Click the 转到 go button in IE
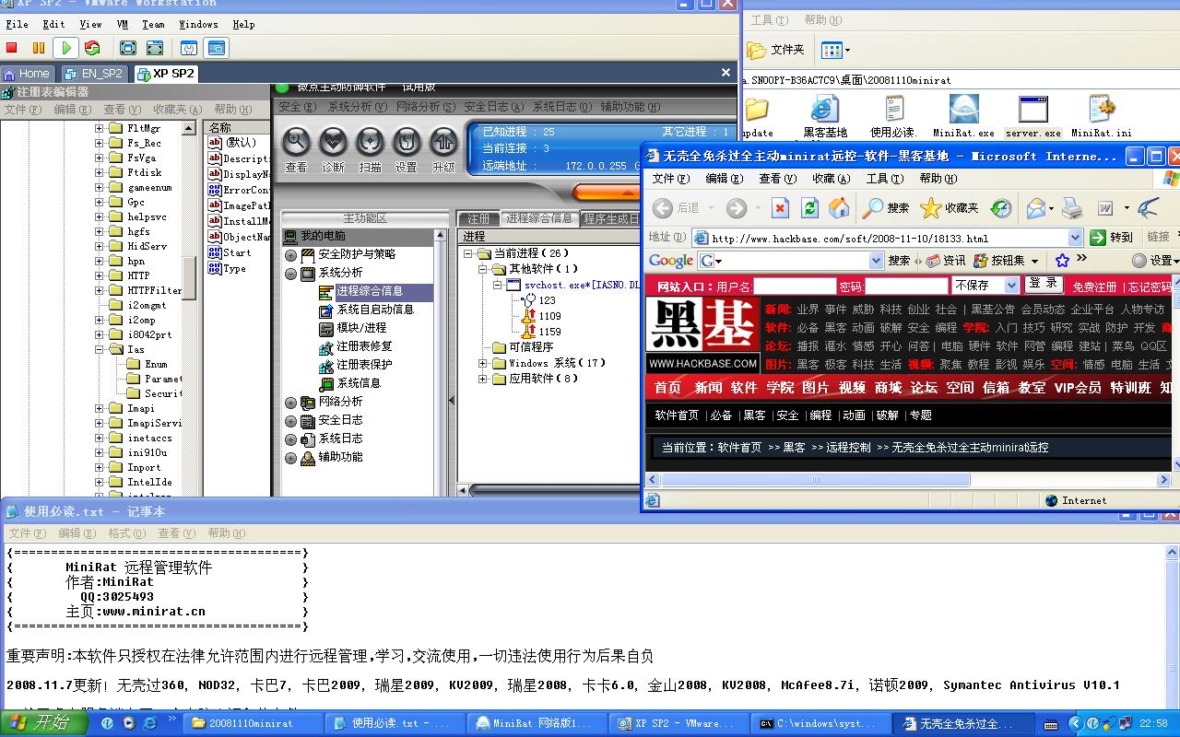This screenshot has width=1180, height=737. coord(1111,238)
